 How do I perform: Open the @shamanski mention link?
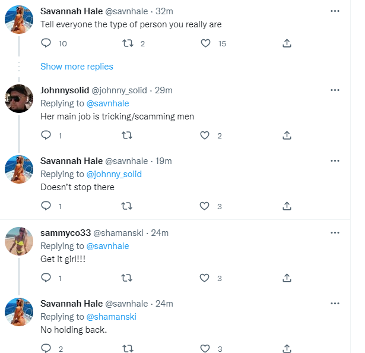coord(112,317)
